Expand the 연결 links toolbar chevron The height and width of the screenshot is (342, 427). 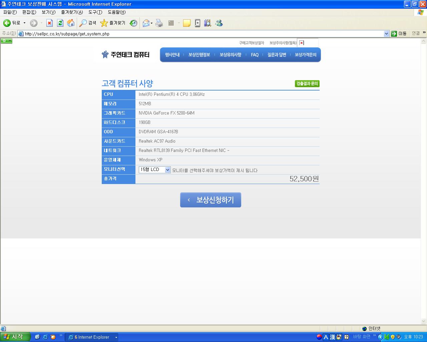424,33
